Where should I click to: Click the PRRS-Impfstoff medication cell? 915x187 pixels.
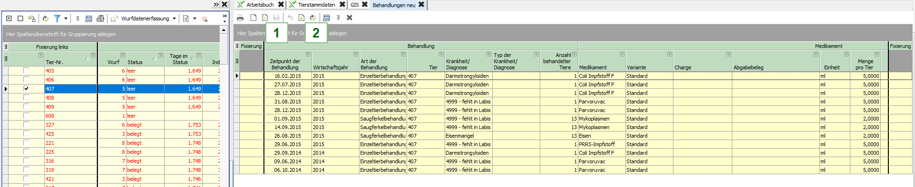click(x=602, y=144)
